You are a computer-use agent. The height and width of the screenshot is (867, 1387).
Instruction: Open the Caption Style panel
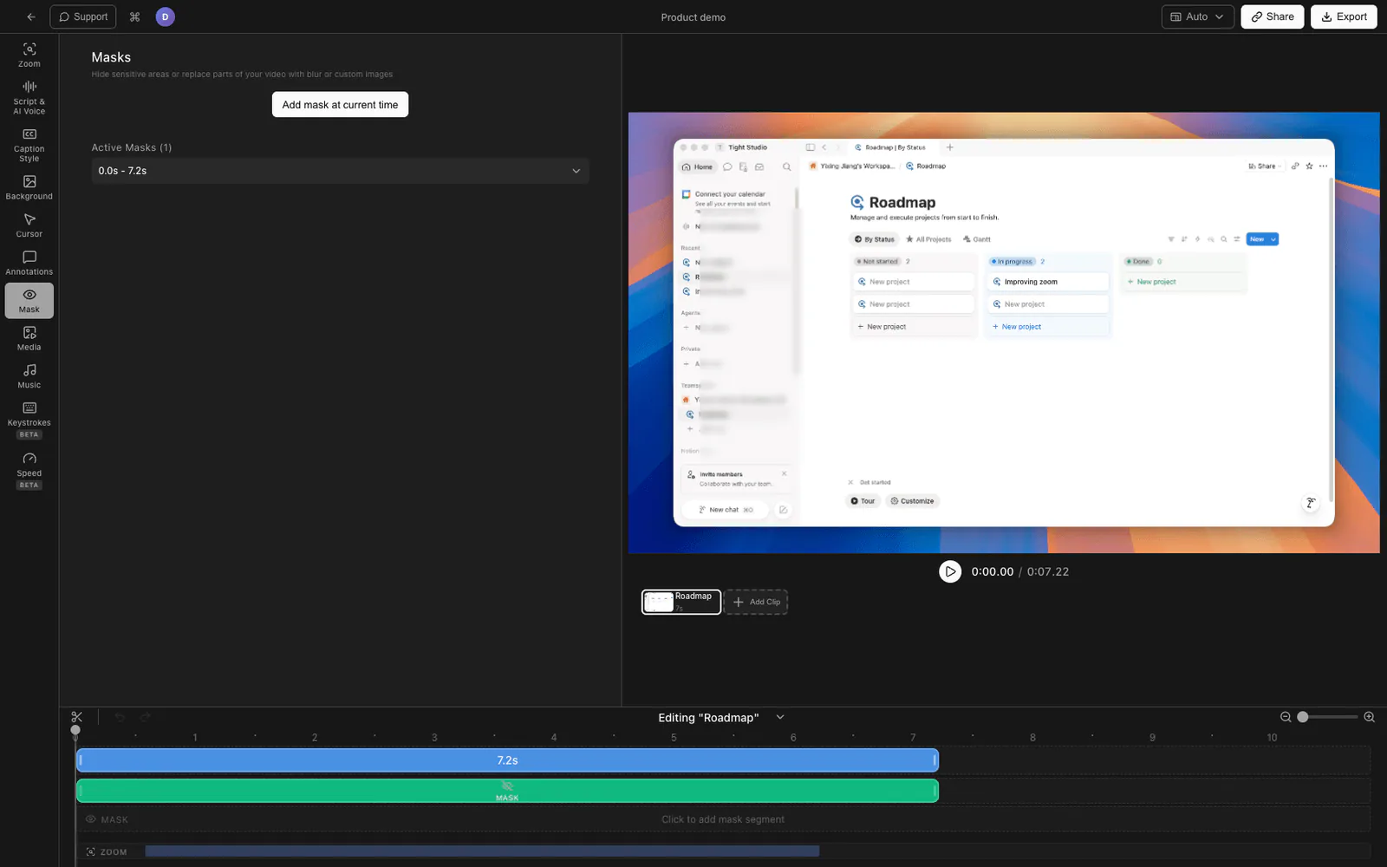point(29,145)
